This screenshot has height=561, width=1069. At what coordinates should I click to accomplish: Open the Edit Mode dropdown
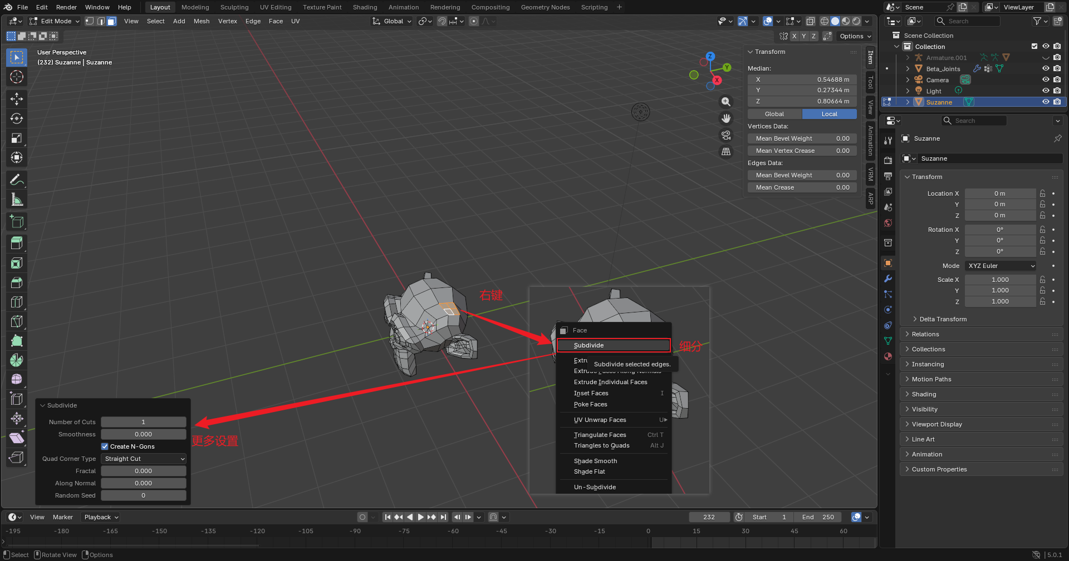(x=55, y=21)
